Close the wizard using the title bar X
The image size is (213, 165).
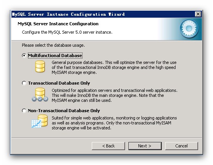(198, 14)
